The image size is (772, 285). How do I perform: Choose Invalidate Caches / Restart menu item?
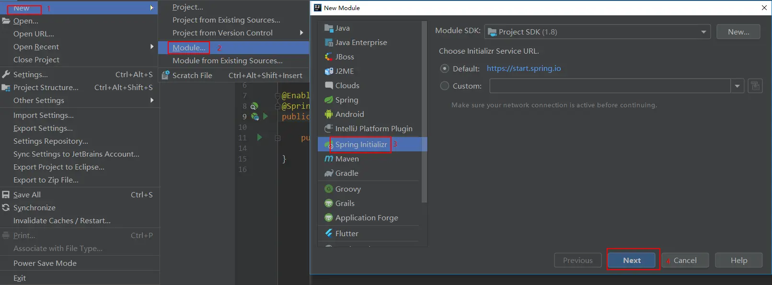(80, 220)
